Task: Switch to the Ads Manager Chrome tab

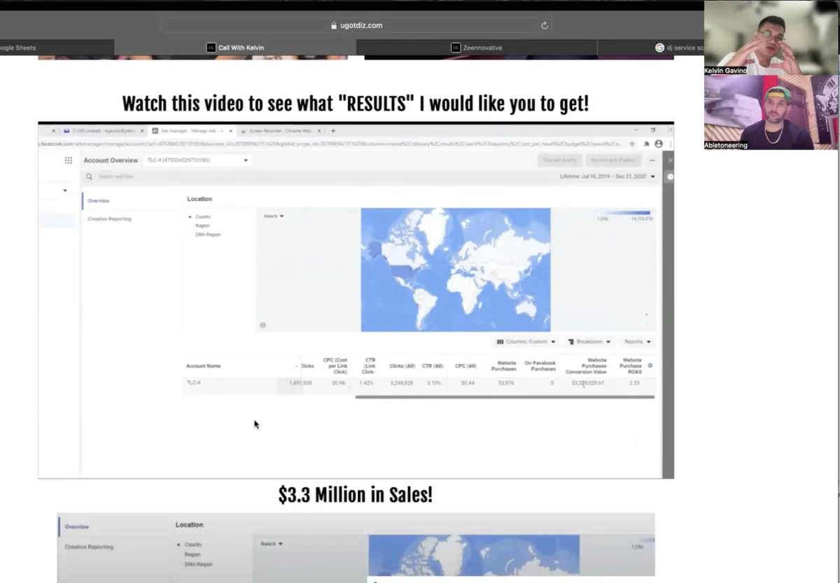Action: (x=192, y=131)
